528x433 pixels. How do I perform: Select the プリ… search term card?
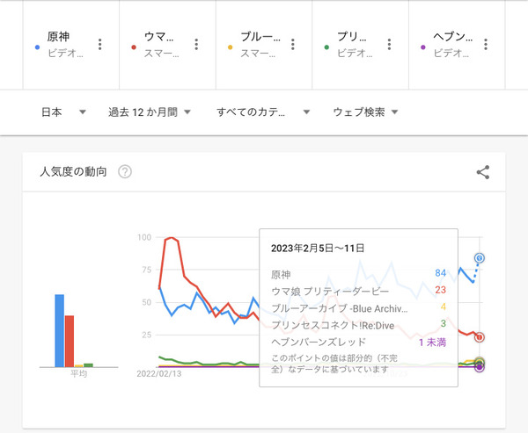(x=361, y=45)
